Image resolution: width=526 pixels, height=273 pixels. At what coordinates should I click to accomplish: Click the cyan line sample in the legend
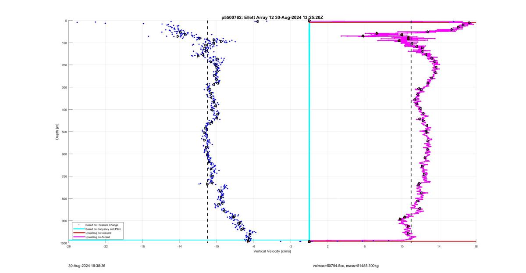point(78,229)
